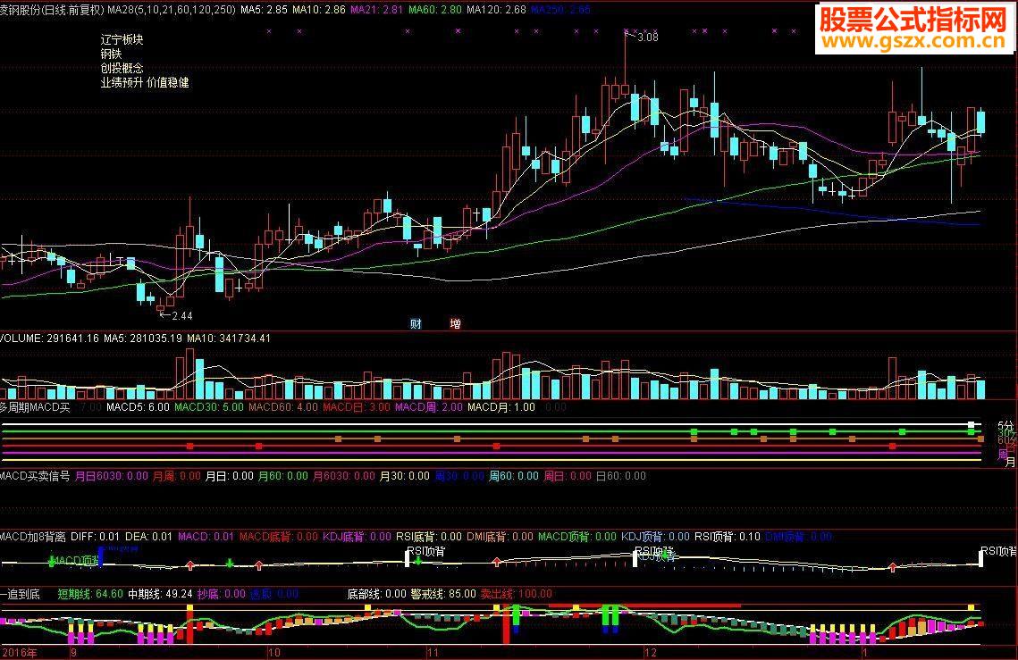Select the RSI顶背: 0.10 value
Viewport: 1018px width, 660px height.
(x=728, y=537)
